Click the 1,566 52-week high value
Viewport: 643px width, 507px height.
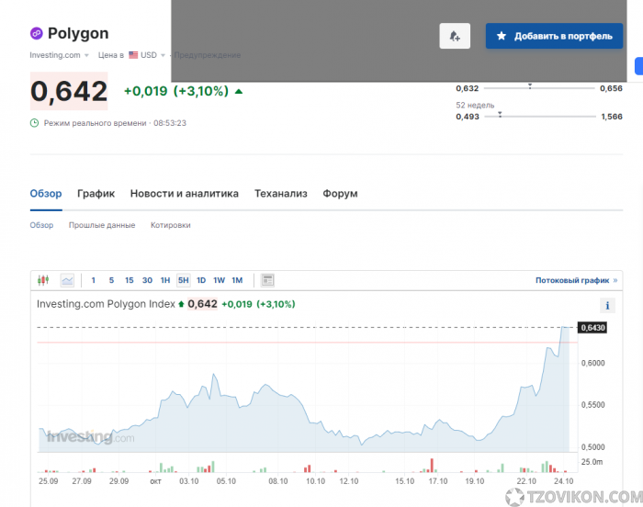click(612, 117)
